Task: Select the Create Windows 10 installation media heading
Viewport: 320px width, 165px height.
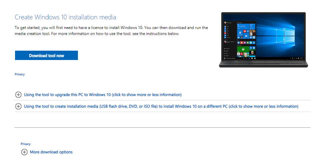Action: (65, 17)
